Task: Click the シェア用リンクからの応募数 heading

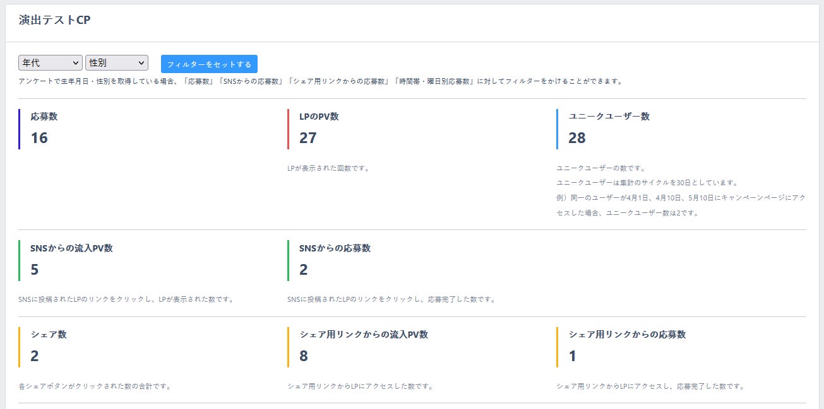Action: [x=627, y=335]
